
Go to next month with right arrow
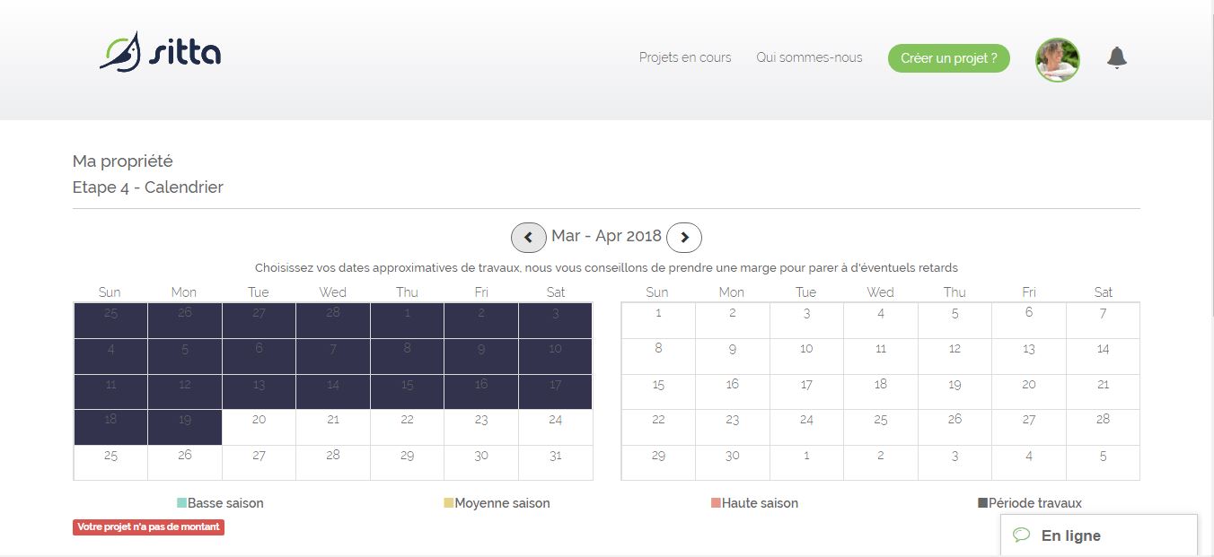coord(684,238)
